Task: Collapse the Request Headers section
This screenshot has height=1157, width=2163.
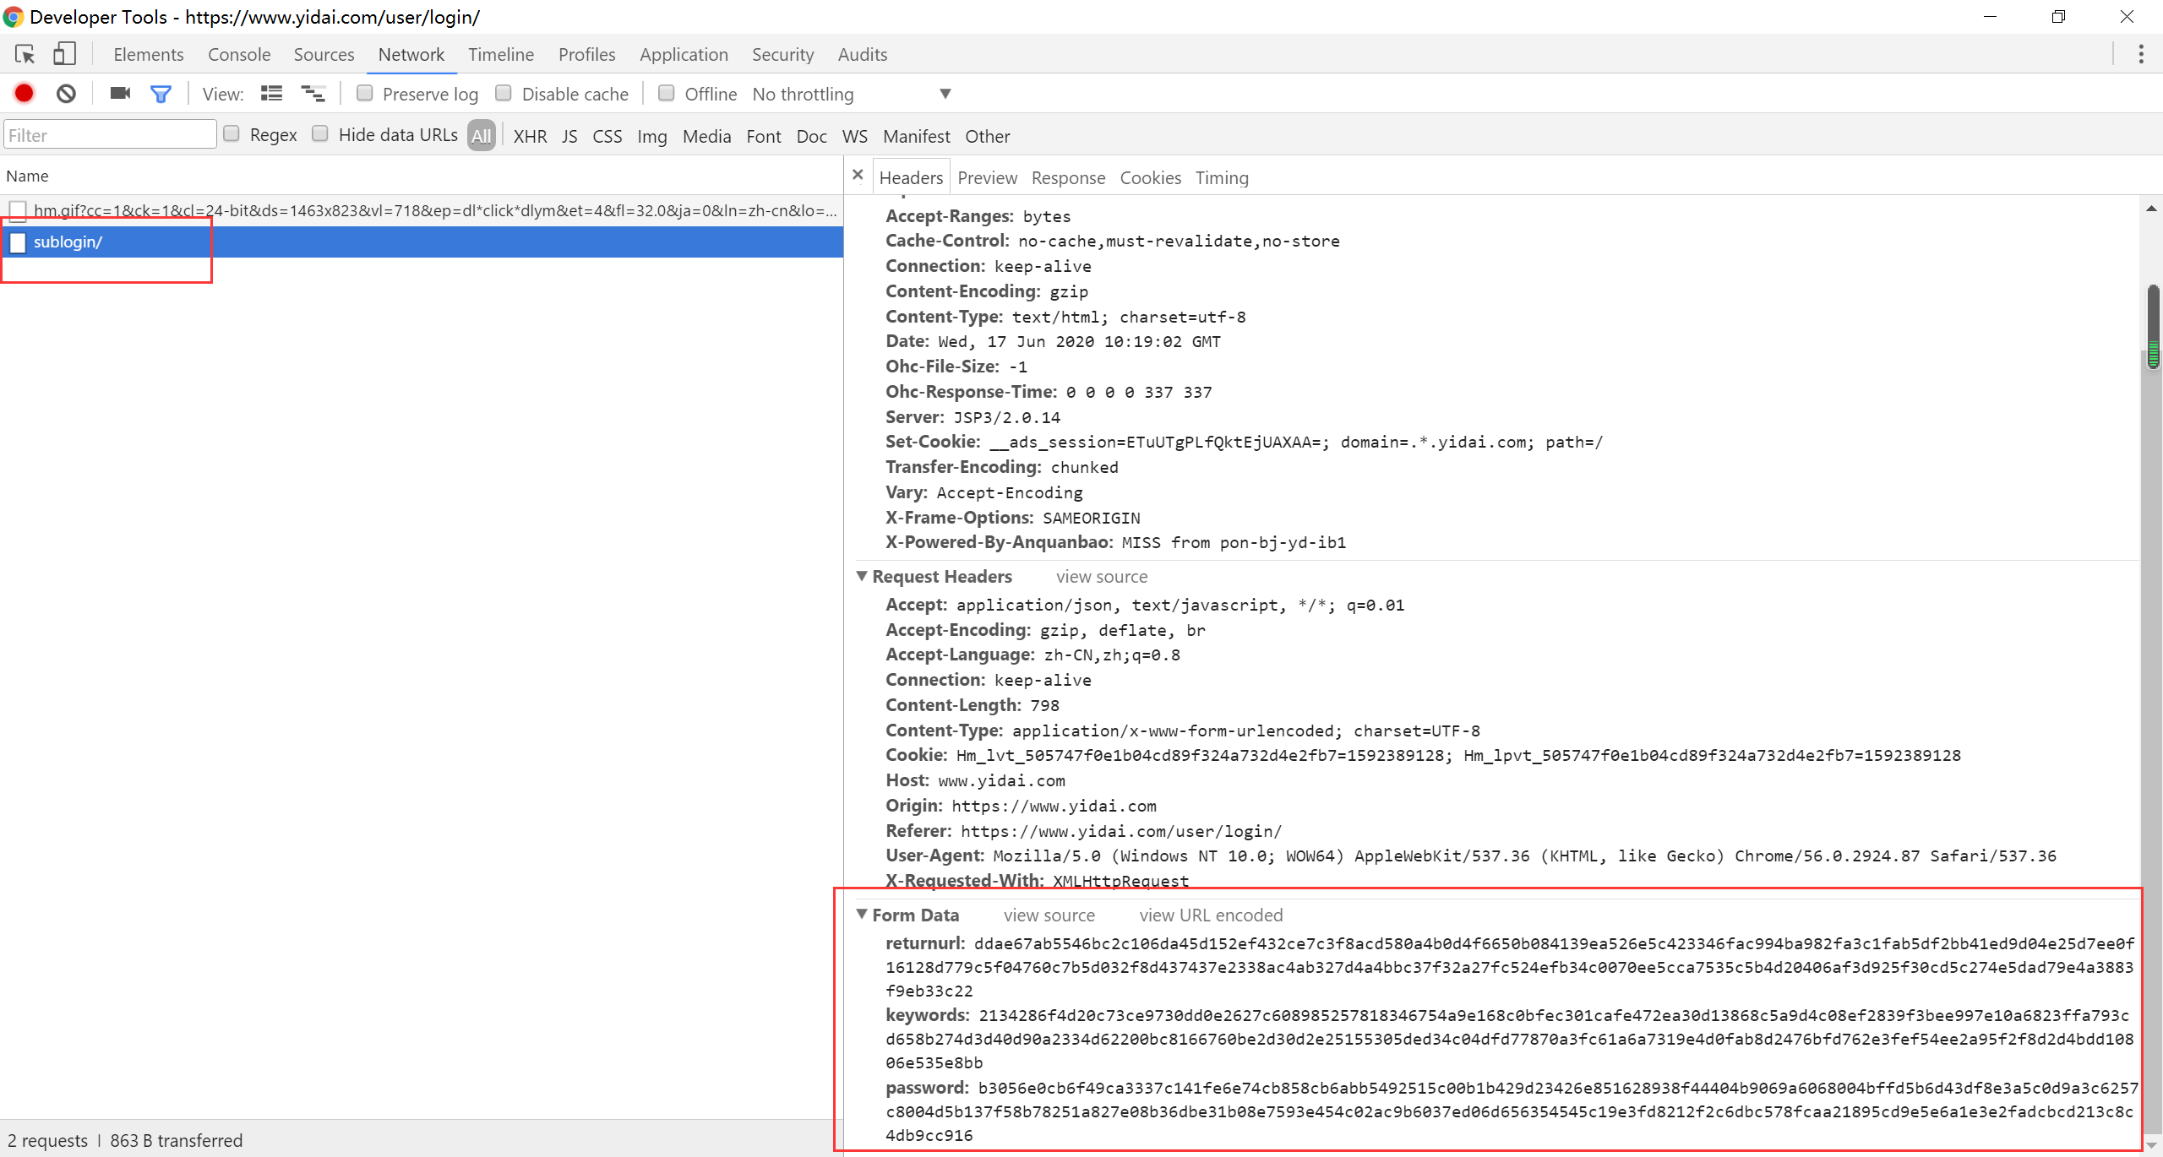Action: (862, 576)
